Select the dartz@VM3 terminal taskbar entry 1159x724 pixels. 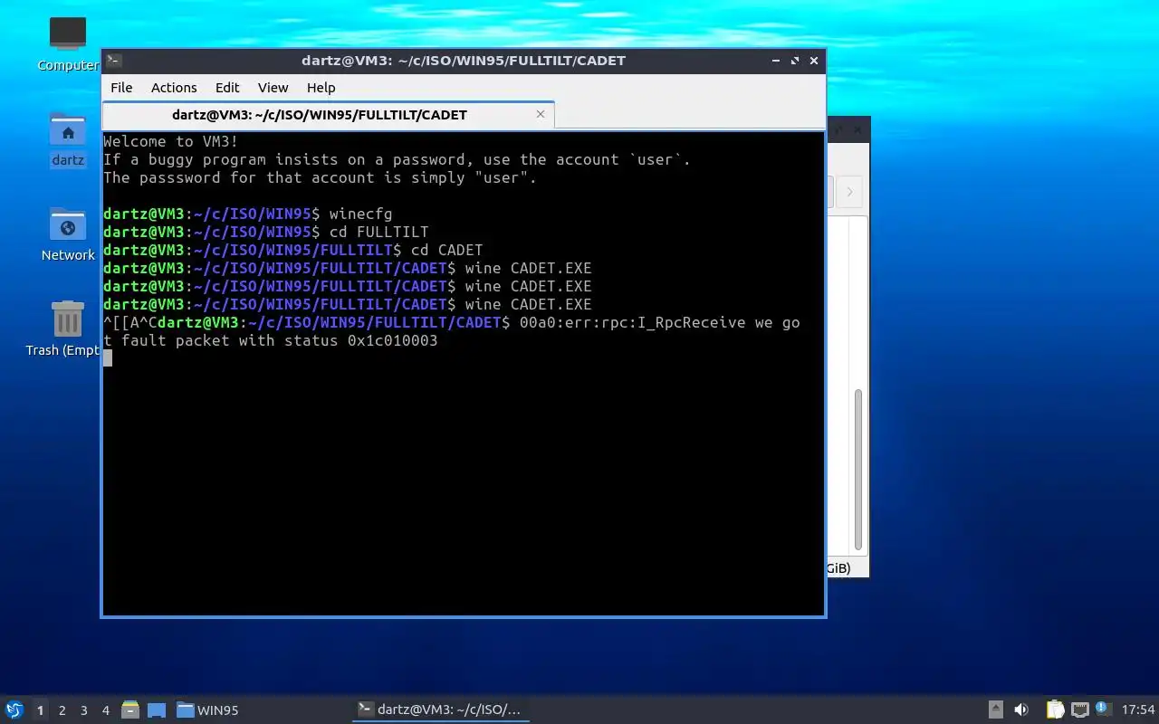coord(440,710)
